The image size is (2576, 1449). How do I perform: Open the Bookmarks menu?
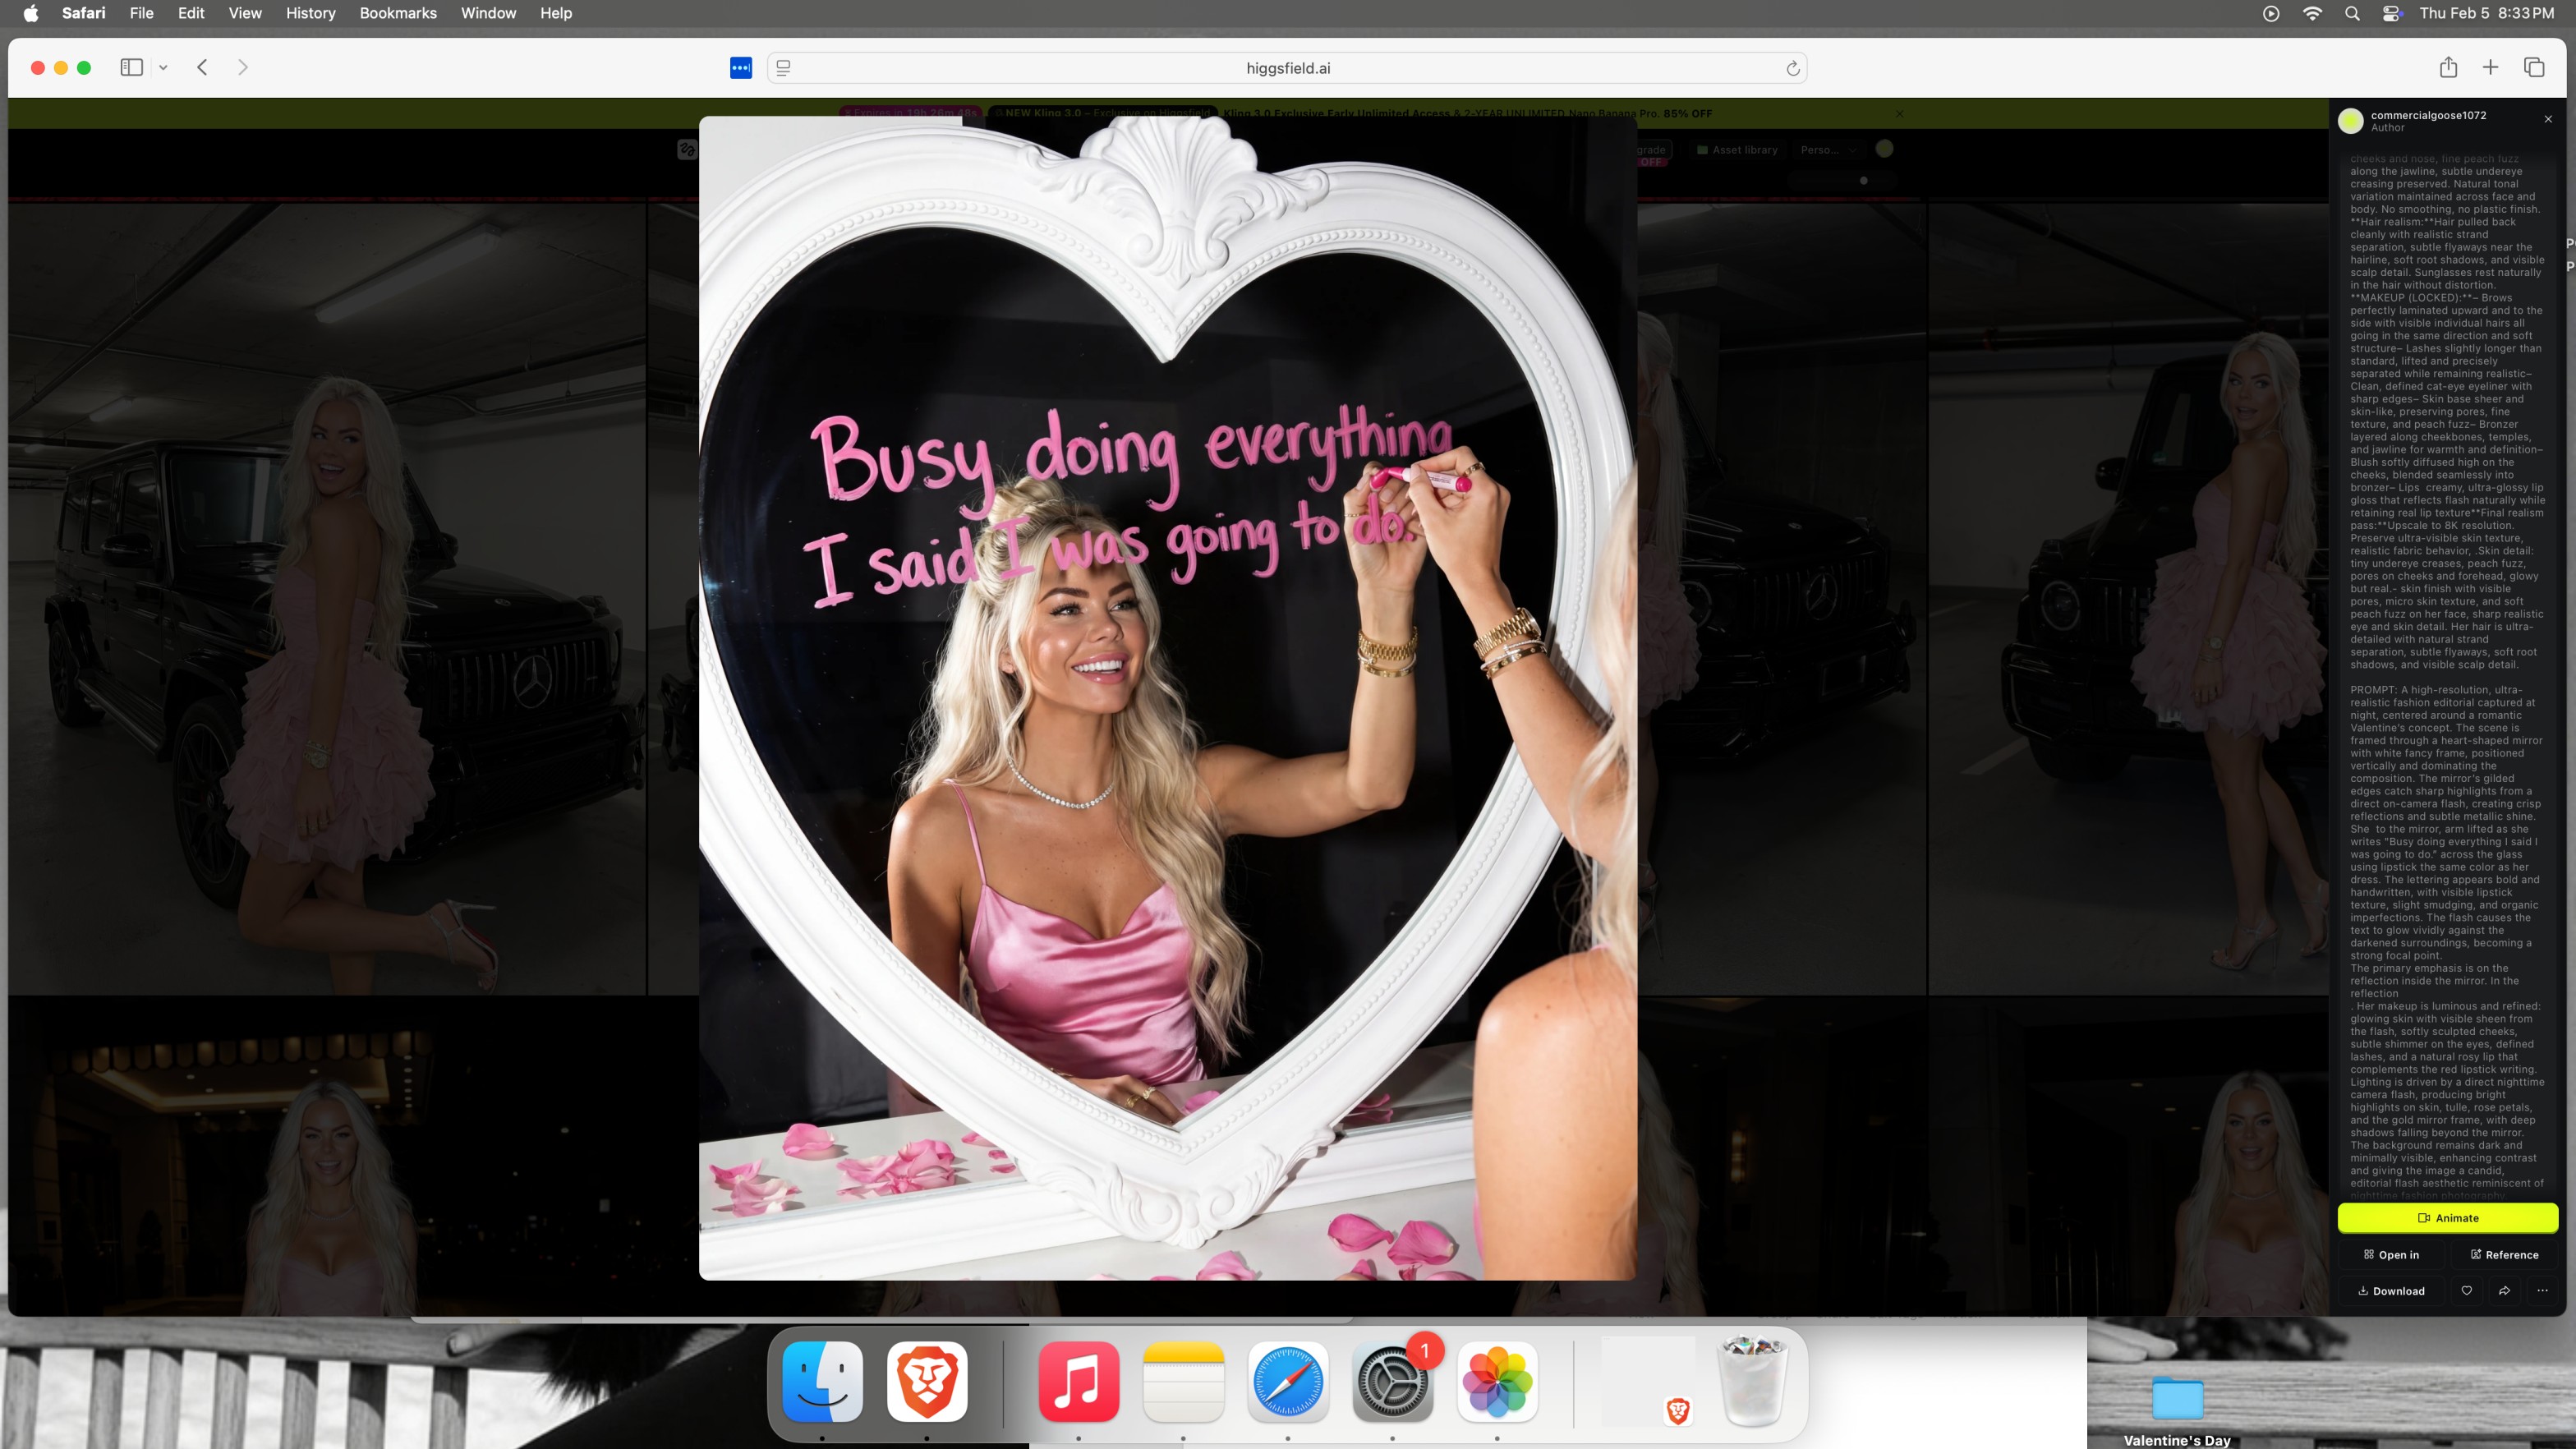tap(398, 13)
